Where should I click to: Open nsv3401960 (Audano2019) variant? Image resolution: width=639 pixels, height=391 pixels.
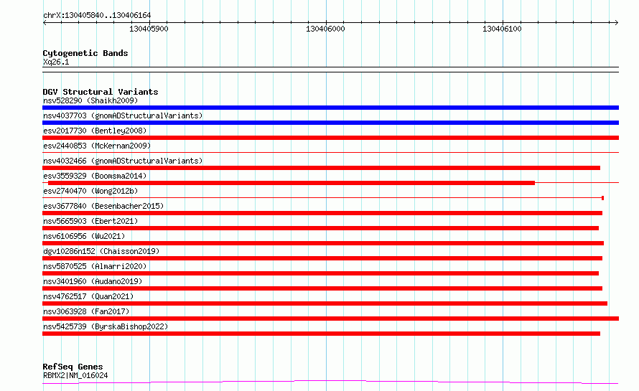pyautogui.click(x=93, y=281)
